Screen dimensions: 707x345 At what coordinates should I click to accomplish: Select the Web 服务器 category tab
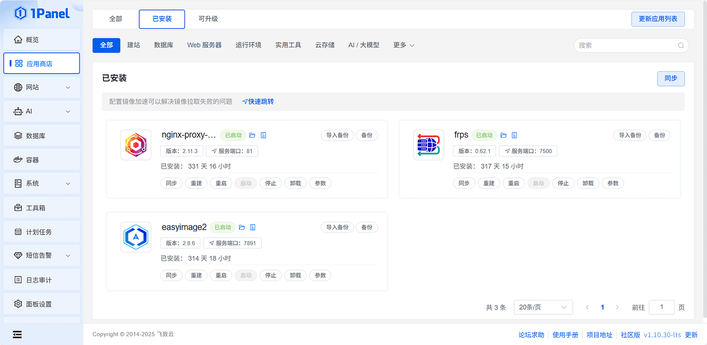coord(204,45)
